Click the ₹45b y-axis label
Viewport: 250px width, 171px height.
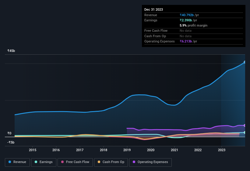[11, 51]
